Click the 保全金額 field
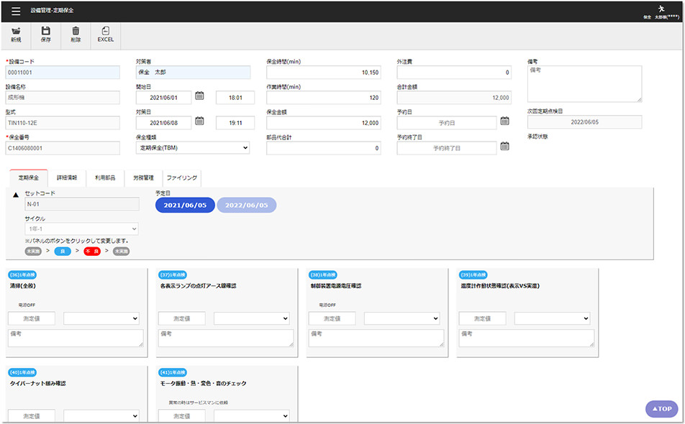Image resolution: width=685 pixels, height=424 pixels. point(324,123)
